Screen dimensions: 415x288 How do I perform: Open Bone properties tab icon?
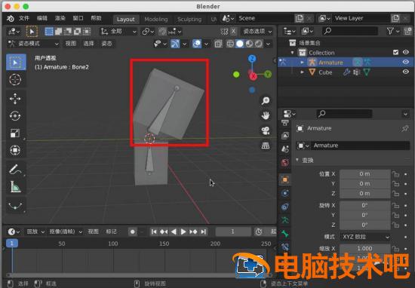(x=284, y=234)
